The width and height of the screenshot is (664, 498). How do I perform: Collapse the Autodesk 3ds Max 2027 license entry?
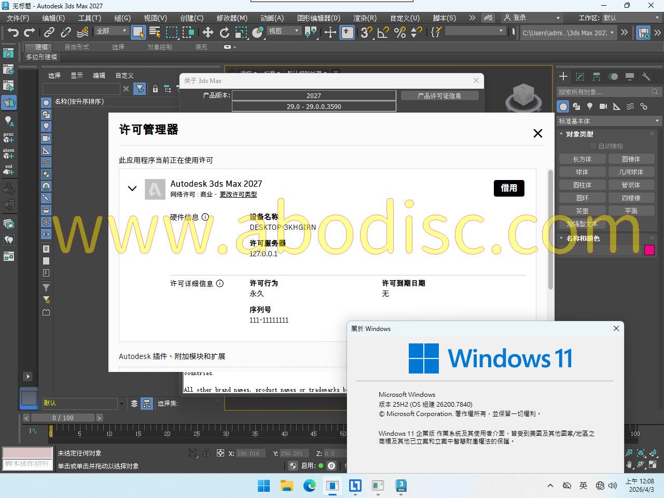pyautogui.click(x=132, y=189)
